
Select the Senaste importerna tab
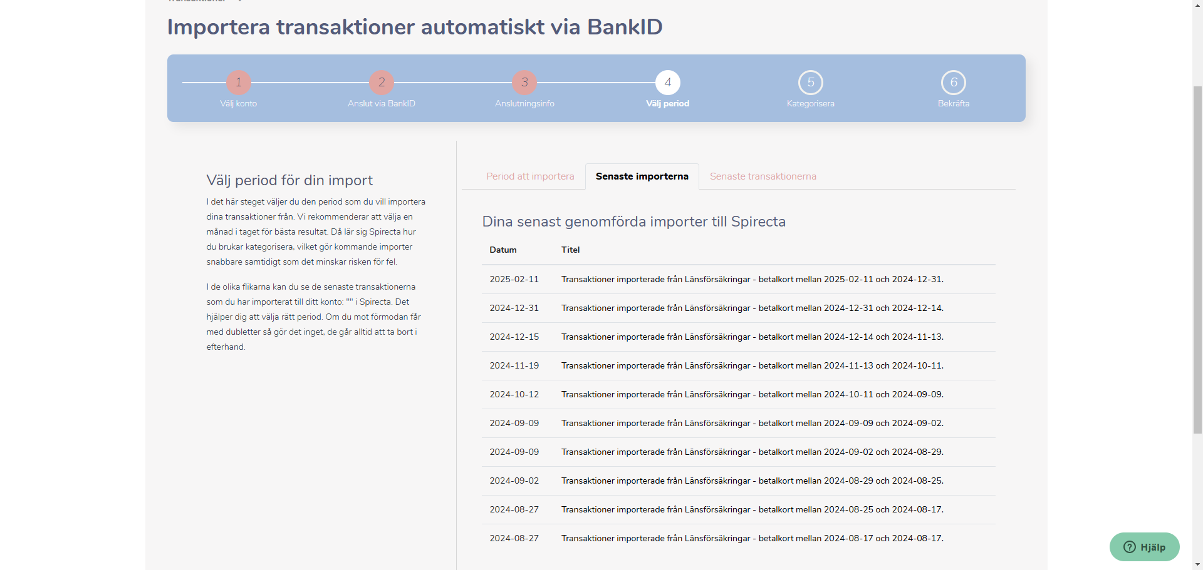[642, 176]
